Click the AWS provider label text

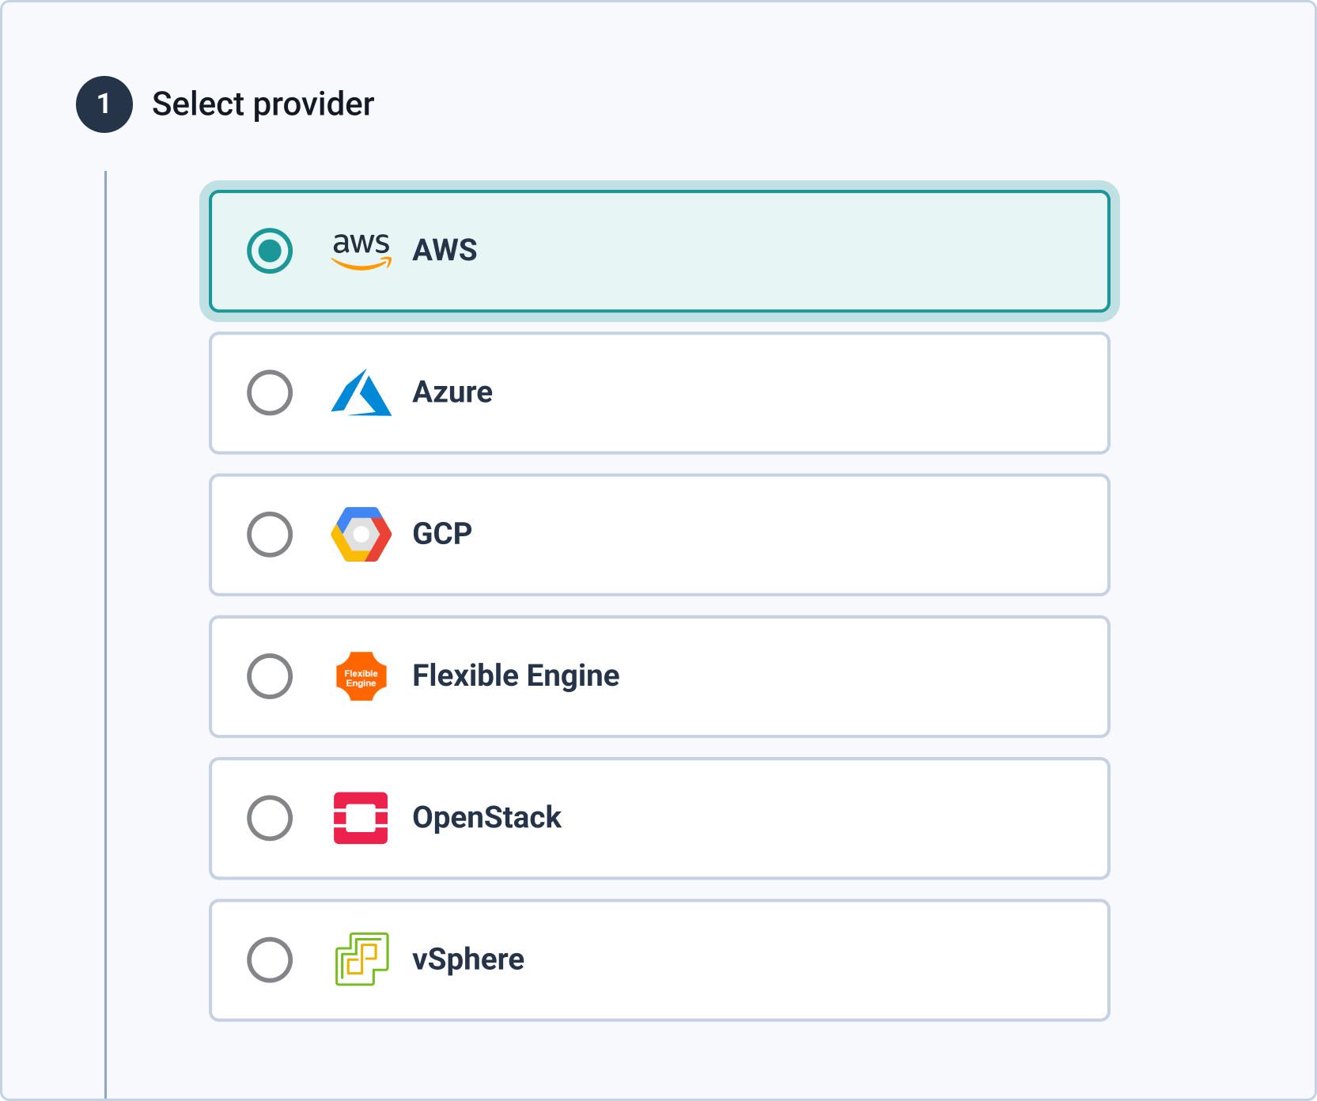click(445, 251)
